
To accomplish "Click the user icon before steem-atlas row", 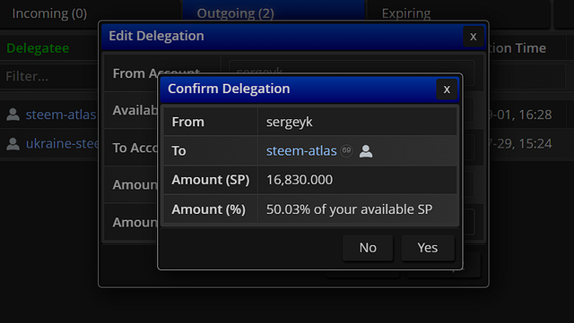I will [13, 115].
